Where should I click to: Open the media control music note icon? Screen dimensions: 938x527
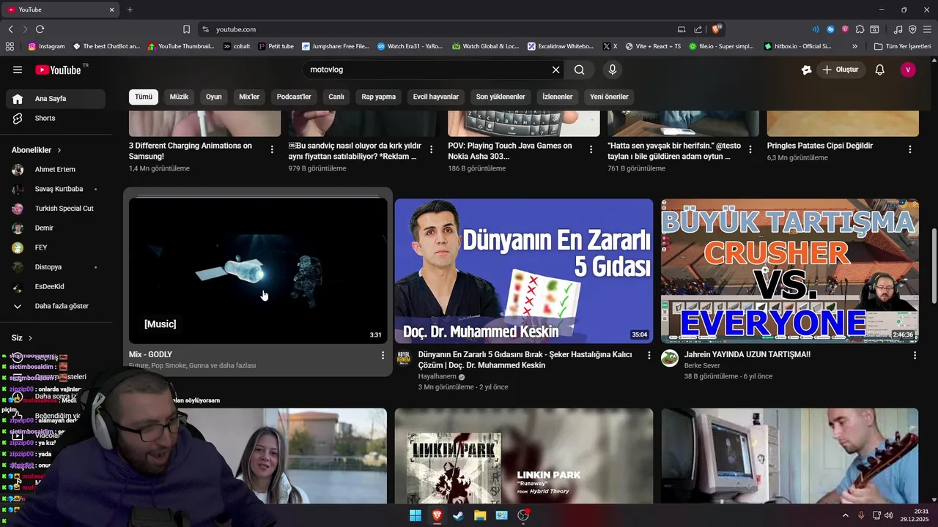click(x=898, y=29)
